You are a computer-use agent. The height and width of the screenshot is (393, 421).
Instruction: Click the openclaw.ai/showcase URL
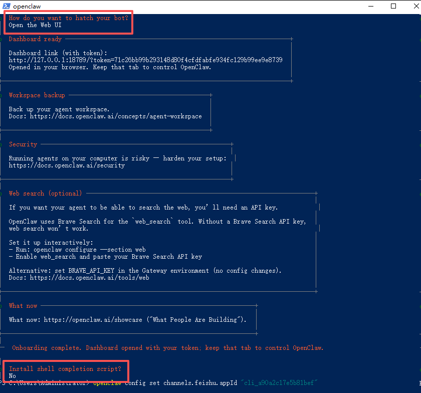tap(93, 320)
